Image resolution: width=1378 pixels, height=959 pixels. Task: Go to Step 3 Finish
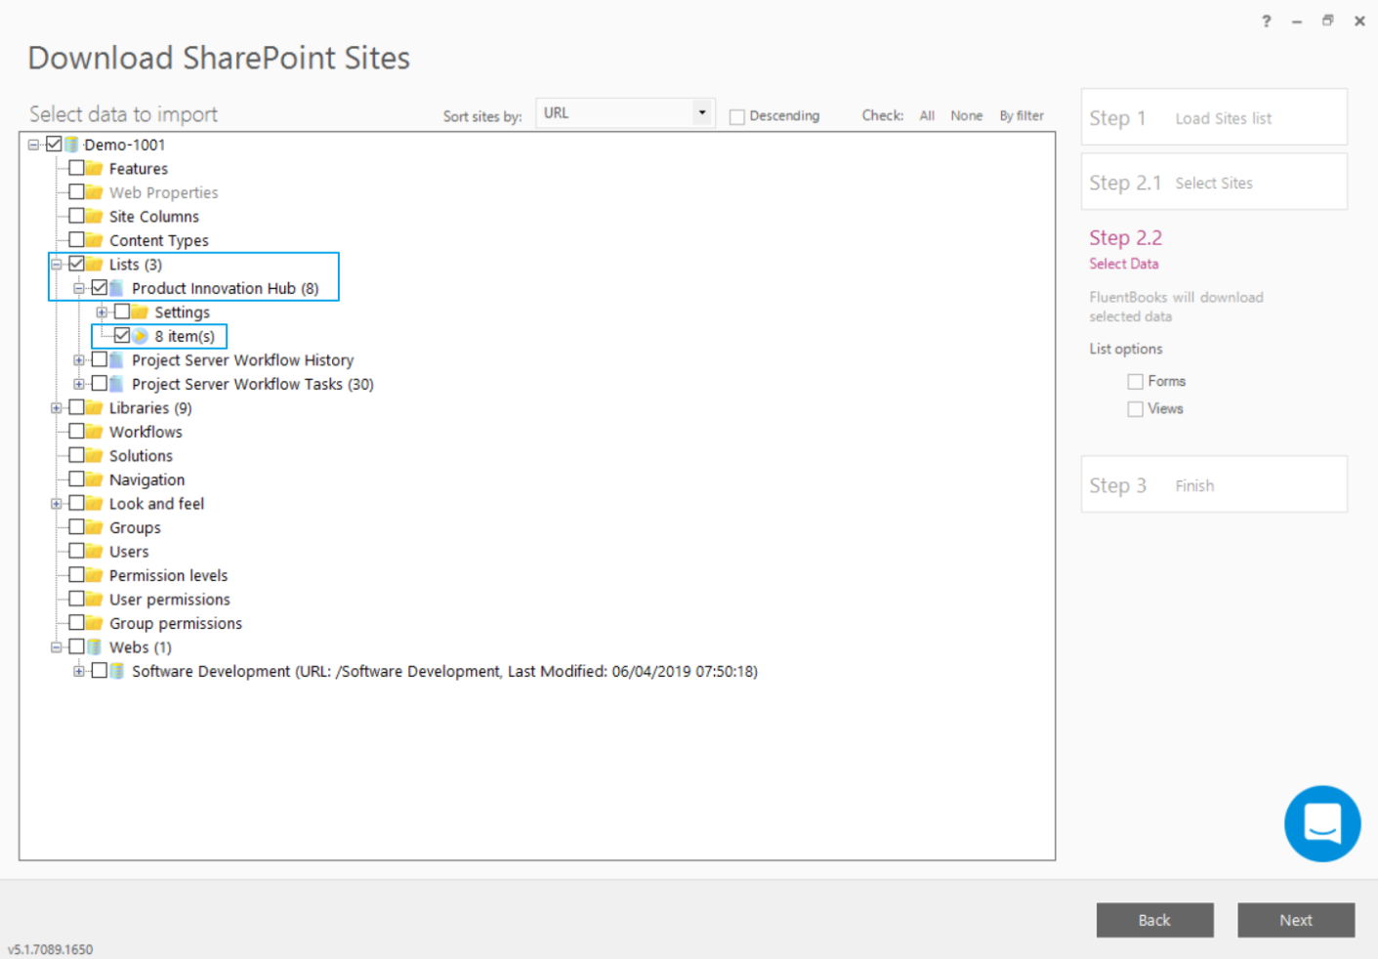(1214, 484)
